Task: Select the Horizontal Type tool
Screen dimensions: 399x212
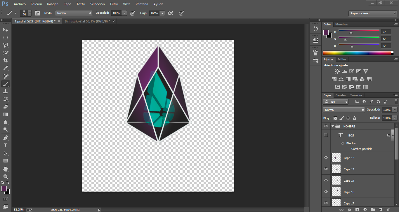Action: 6,146
